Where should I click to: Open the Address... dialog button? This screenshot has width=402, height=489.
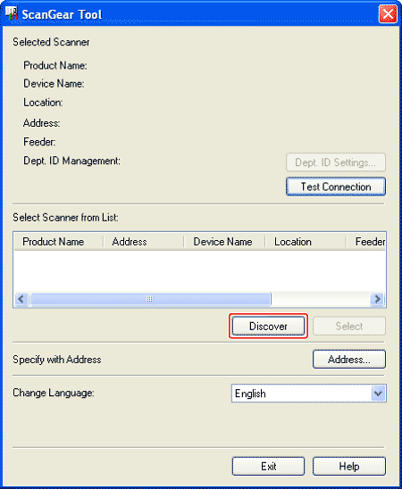(x=349, y=360)
